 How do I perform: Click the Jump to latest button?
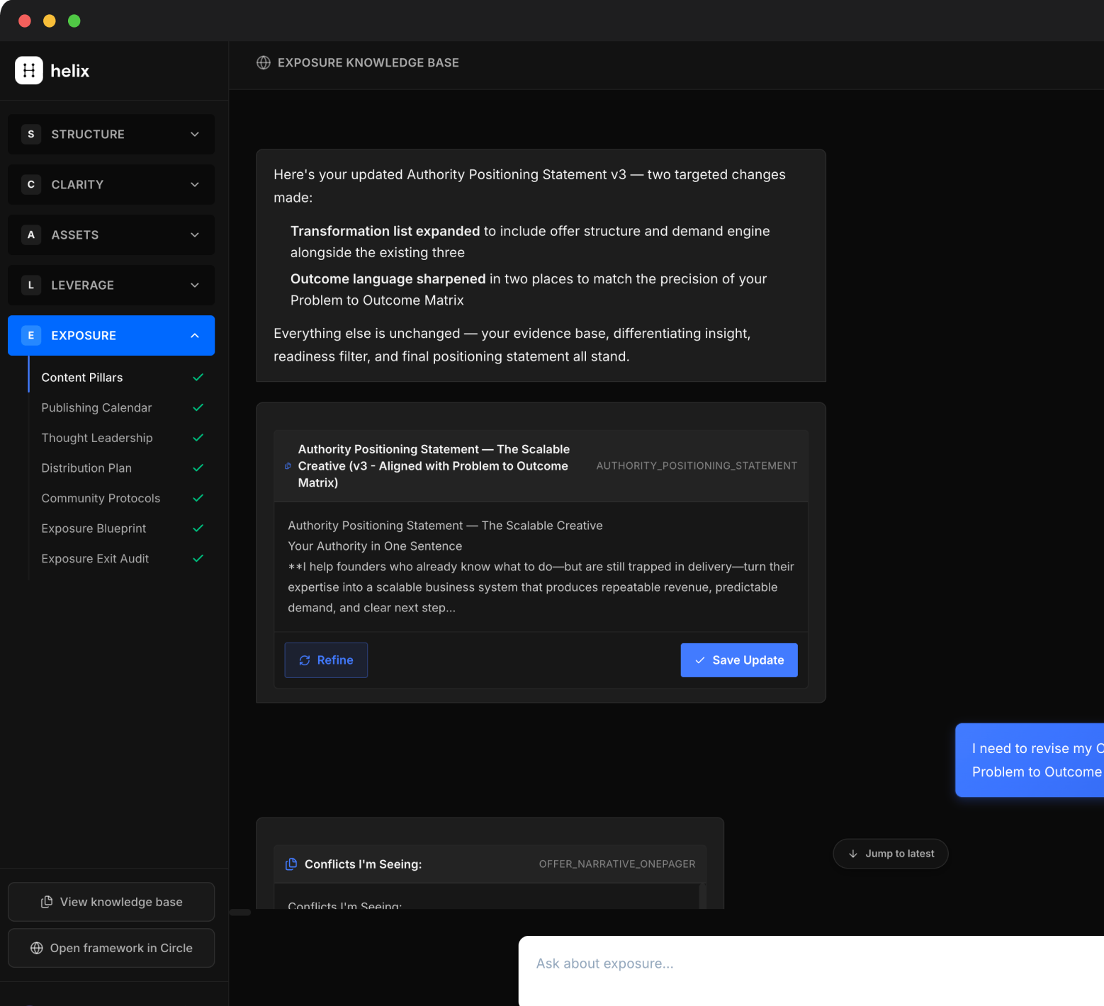(891, 854)
